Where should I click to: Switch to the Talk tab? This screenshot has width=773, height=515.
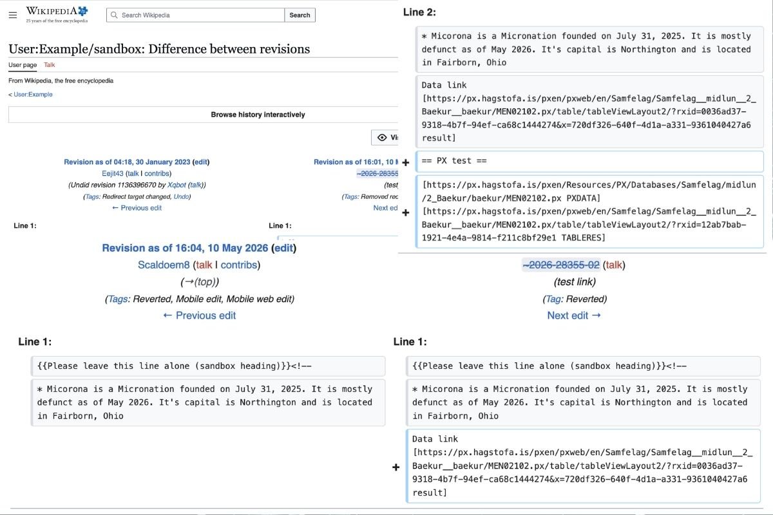[x=49, y=65]
